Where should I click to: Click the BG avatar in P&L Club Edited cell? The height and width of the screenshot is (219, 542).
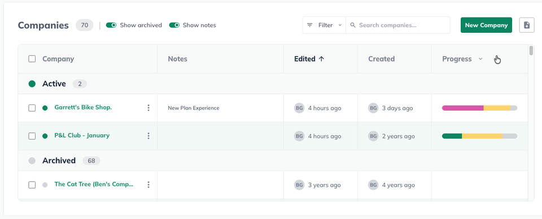tap(299, 136)
